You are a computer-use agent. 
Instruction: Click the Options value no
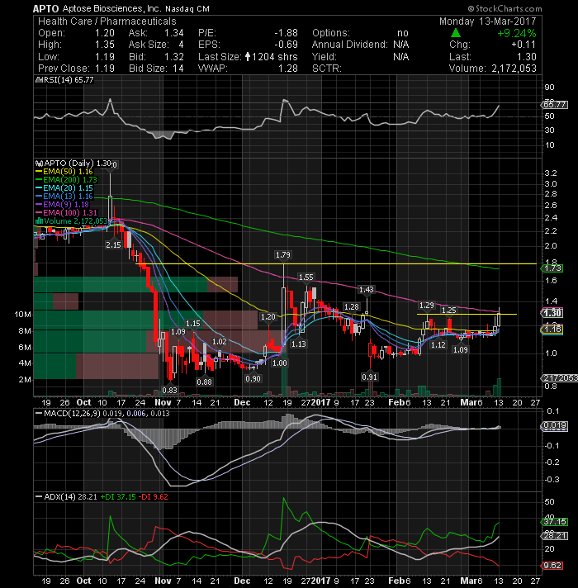pyautogui.click(x=403, y=33)
